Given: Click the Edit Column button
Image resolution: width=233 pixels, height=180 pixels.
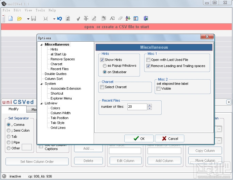Looking at the screenshot, I should click(126, 161).
